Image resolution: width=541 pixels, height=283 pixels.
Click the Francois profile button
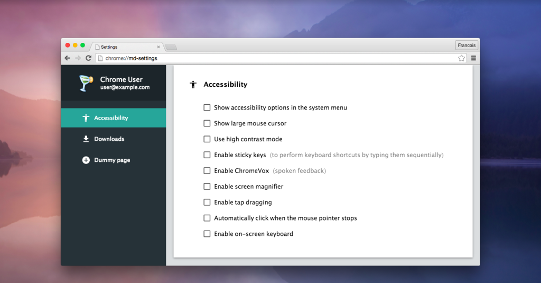point(467,45)
